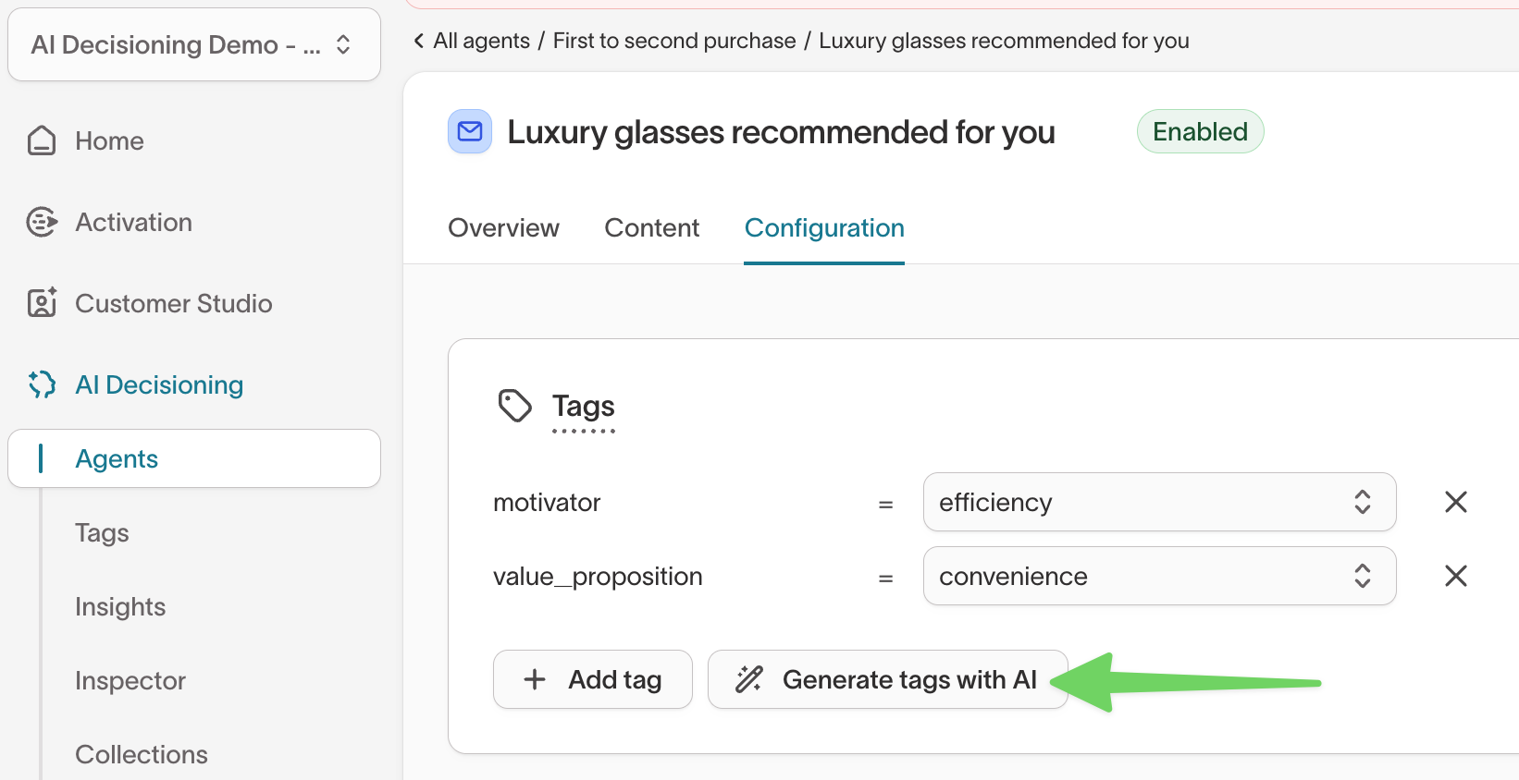This screenshot has height=780, width=1519.
Task: Open Activation from the sidebar icon
Action: [x=42, y=221]
